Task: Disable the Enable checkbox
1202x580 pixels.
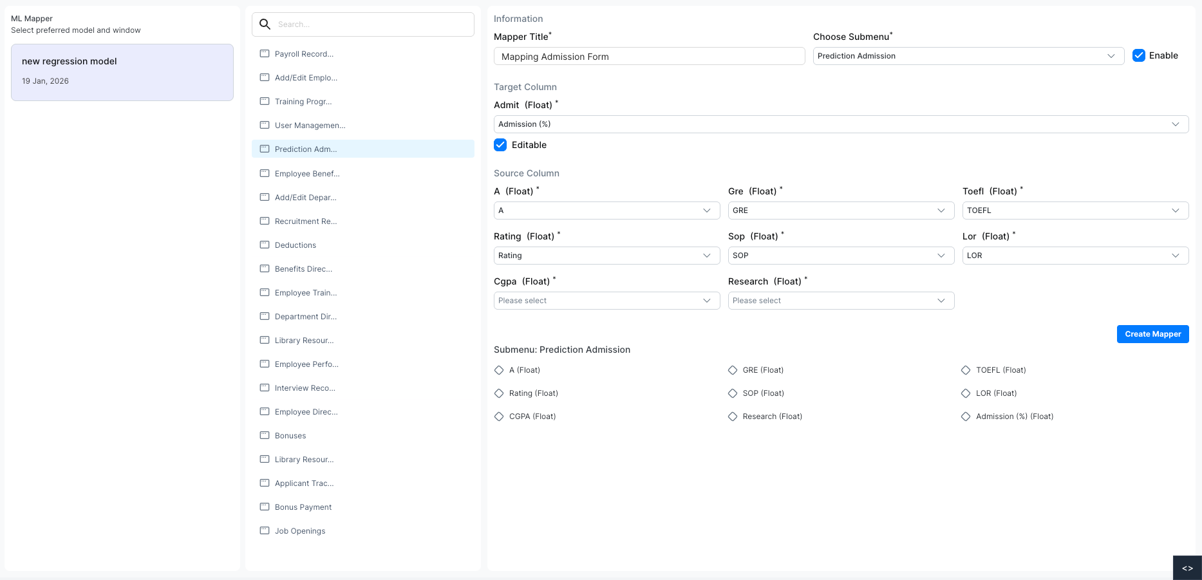Action: [x=1139, y=55]
